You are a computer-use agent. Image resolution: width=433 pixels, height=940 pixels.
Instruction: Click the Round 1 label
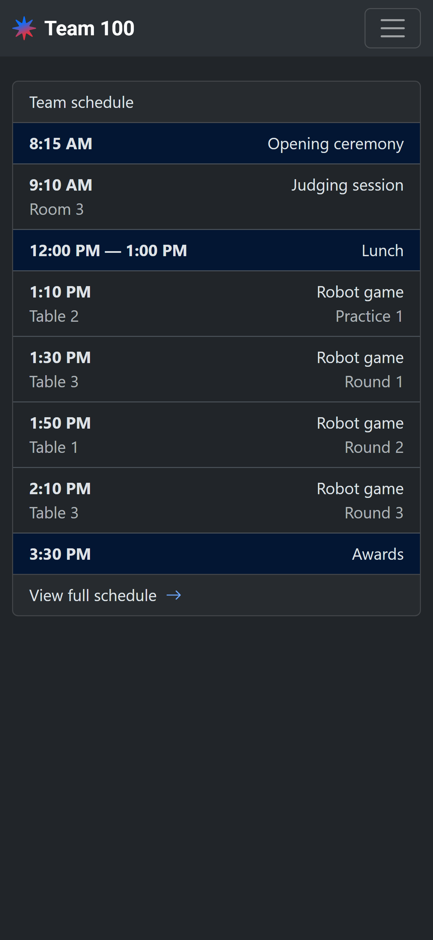[x=374, y=382]
